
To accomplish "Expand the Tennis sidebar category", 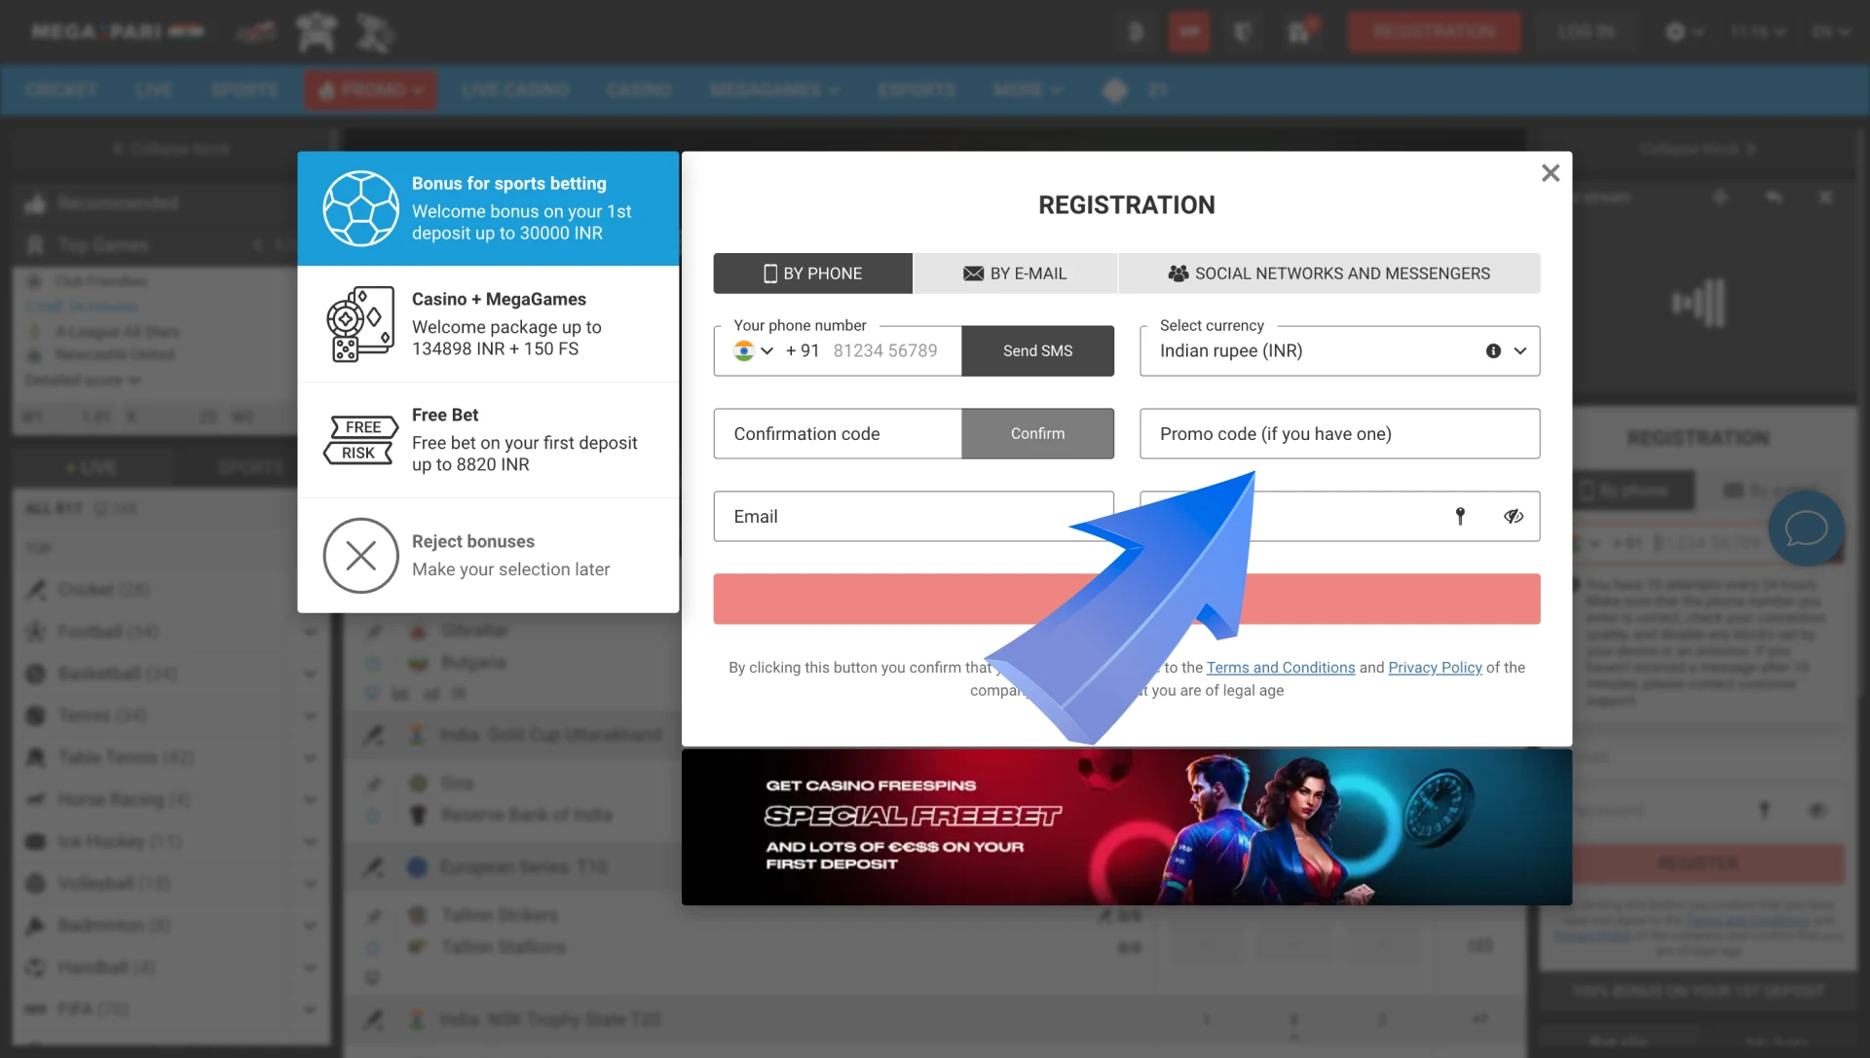I will click(x=310, y=716).
